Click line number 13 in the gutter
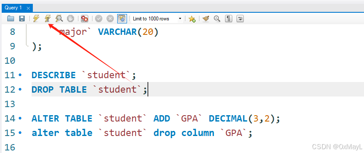364x153 pixels. click(10, 104)
